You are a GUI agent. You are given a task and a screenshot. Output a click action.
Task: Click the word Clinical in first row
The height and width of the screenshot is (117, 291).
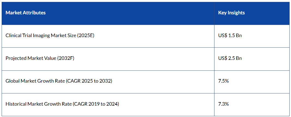click(13, 35)
